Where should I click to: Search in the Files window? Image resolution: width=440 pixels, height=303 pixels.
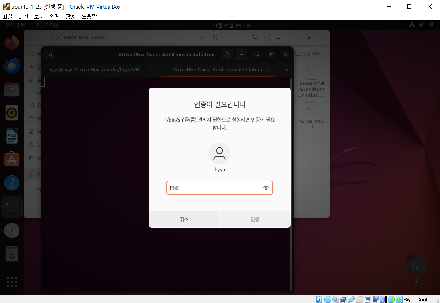215,37
